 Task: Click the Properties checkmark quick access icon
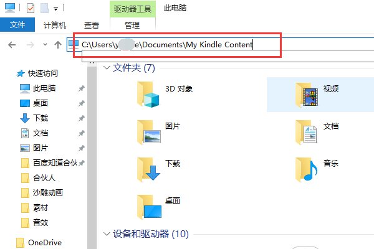31,8
